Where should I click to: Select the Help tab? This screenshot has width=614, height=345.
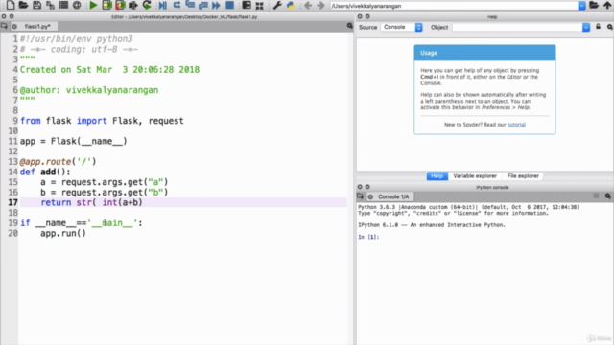pyautogui.click(x=437, y=176)
